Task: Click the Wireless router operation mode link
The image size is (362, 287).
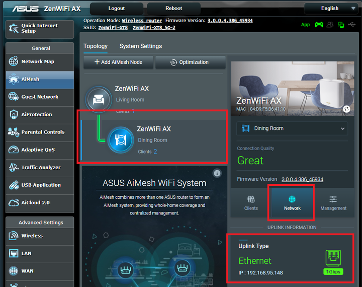Action: click(x=142, y=21)
